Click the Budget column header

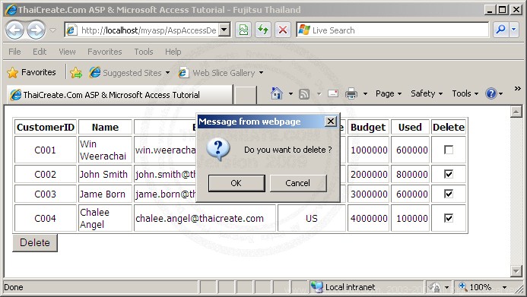tap(368, 127)
